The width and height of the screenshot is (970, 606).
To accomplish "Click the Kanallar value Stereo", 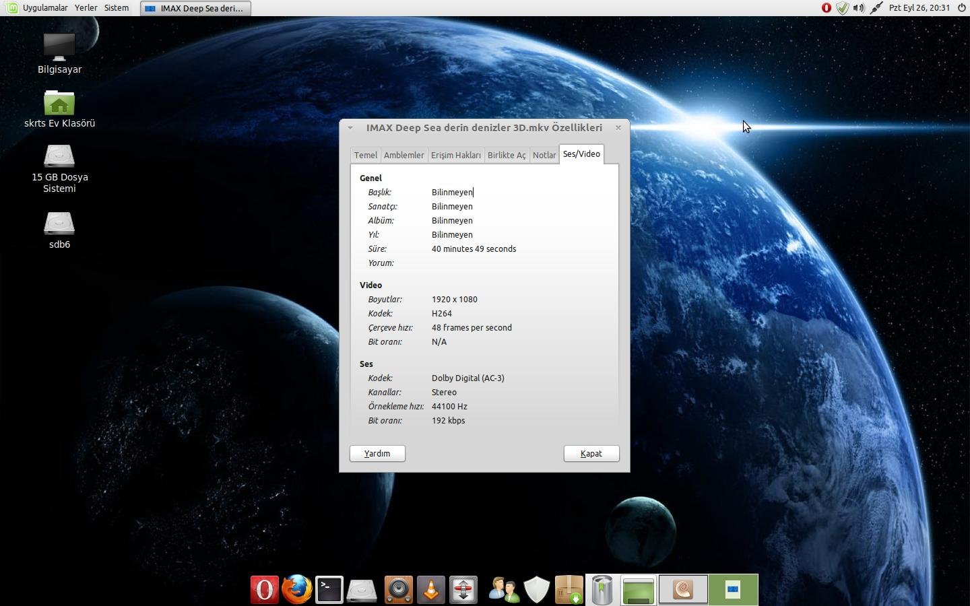I will tap(444, 392).
